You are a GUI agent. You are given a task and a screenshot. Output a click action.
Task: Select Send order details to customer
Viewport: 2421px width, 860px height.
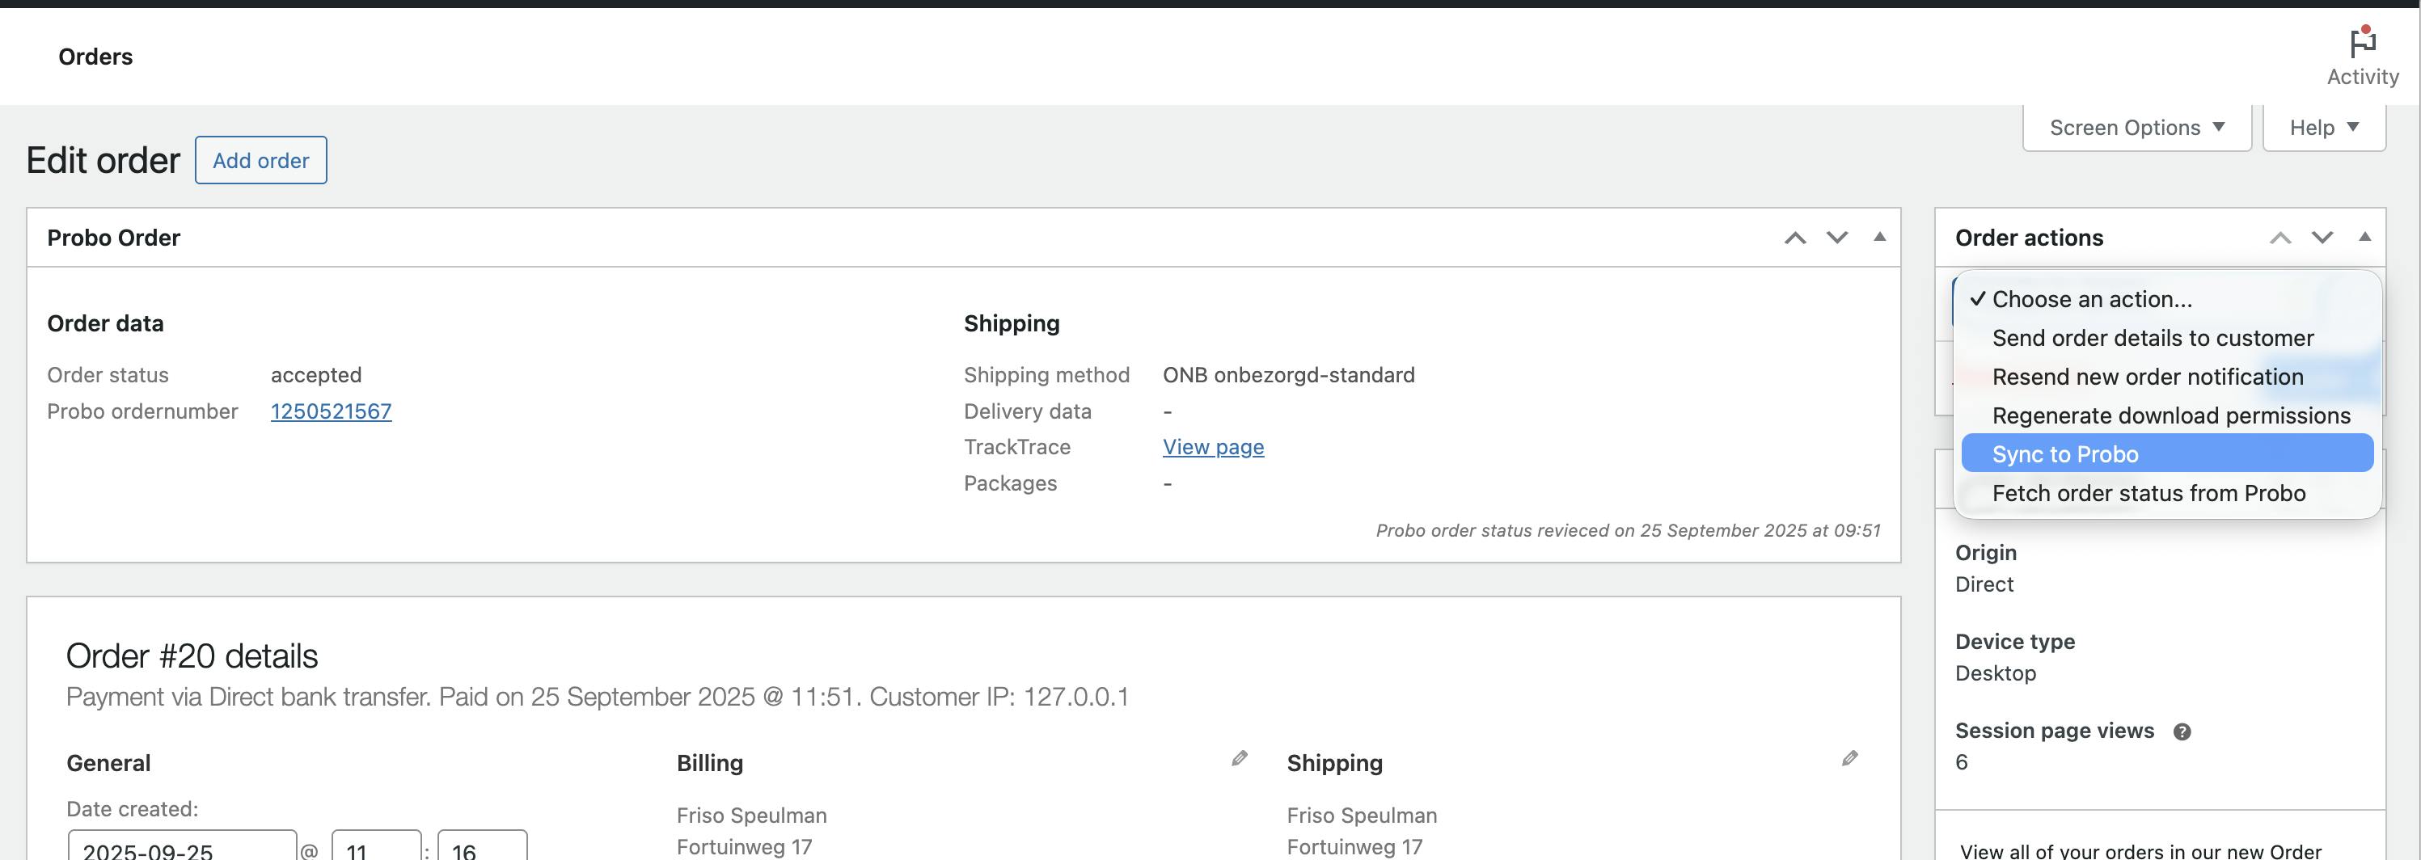coord(2153,339)
